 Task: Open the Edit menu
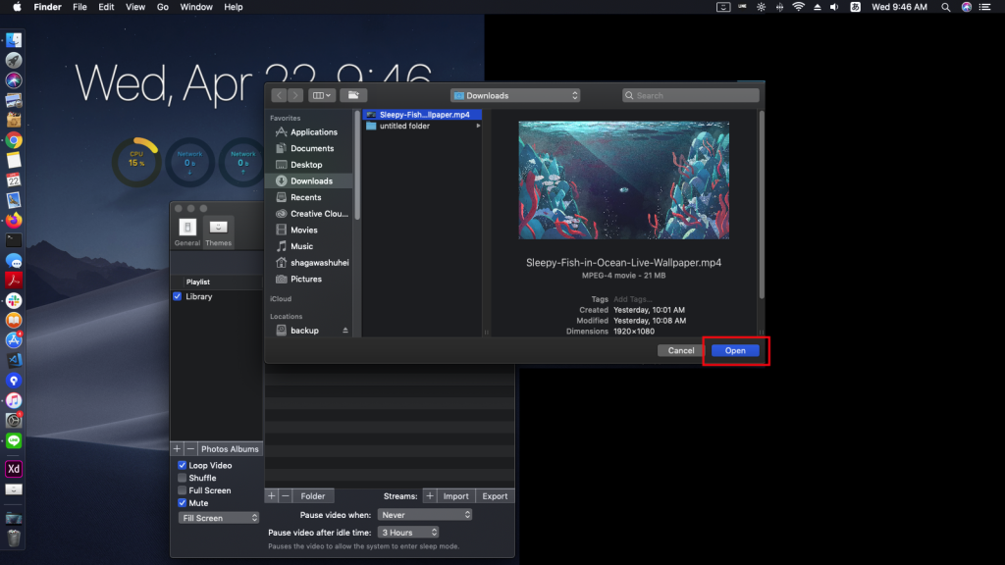(106, 7)
